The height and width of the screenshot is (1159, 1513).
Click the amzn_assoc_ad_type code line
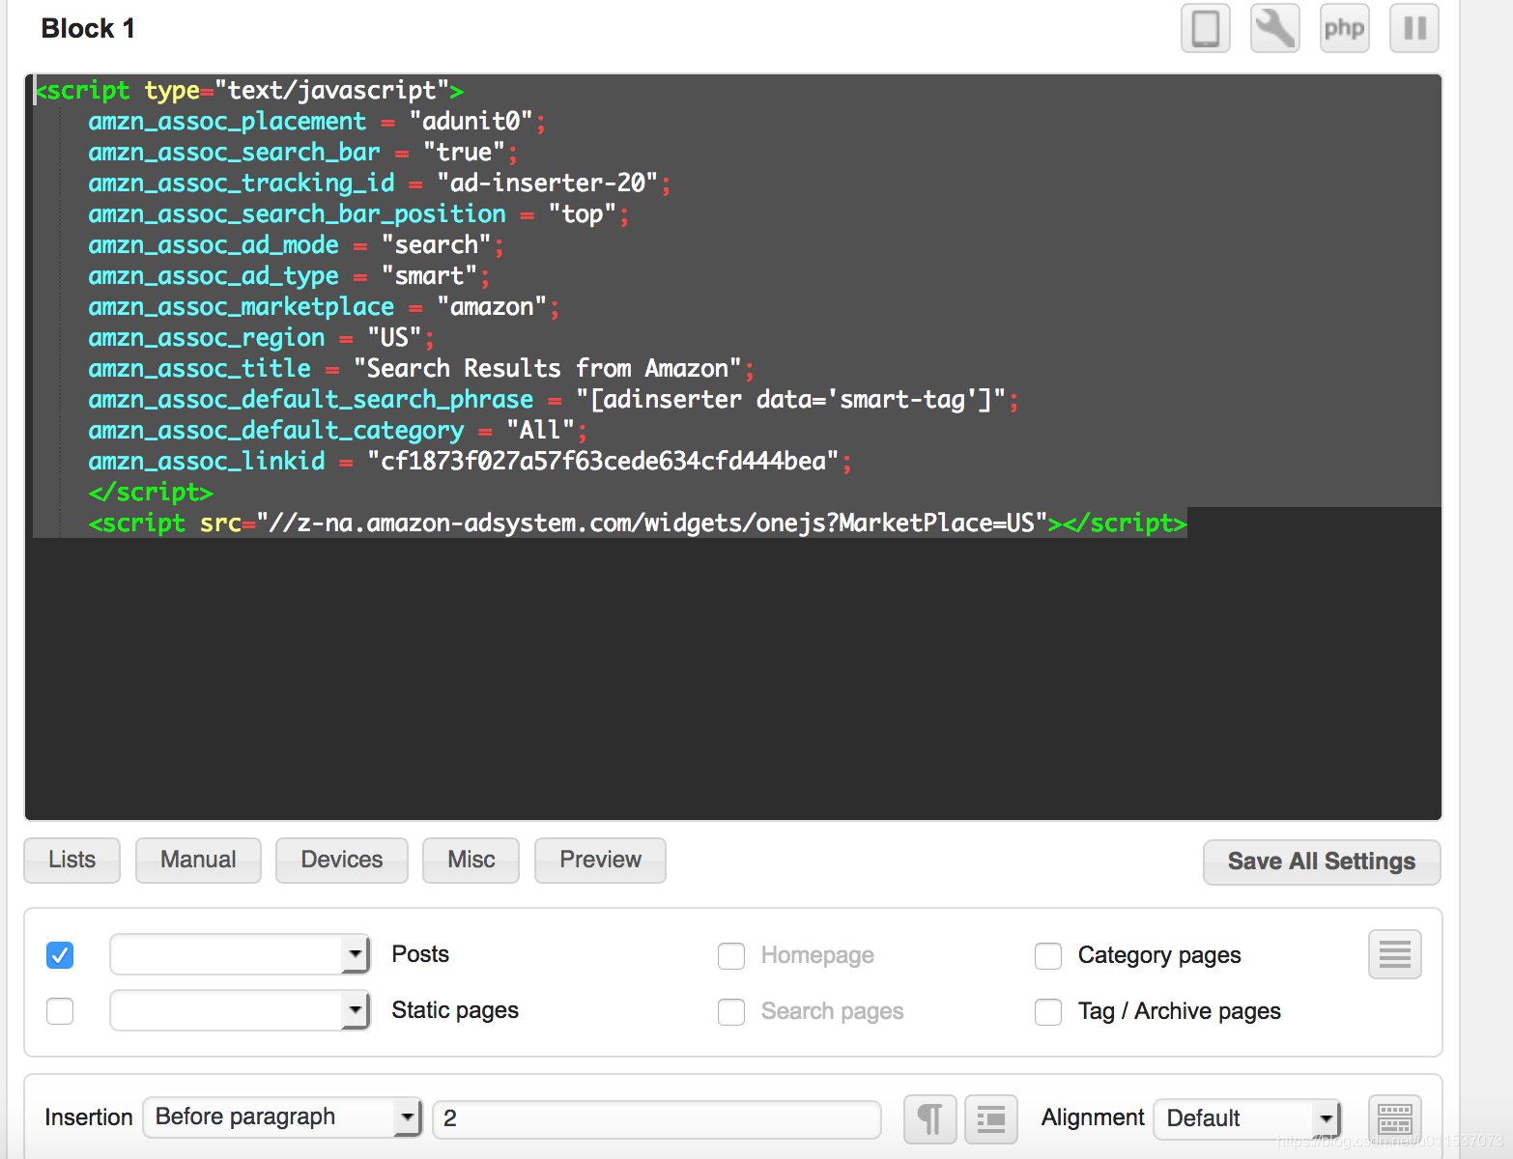click(289, 275)
